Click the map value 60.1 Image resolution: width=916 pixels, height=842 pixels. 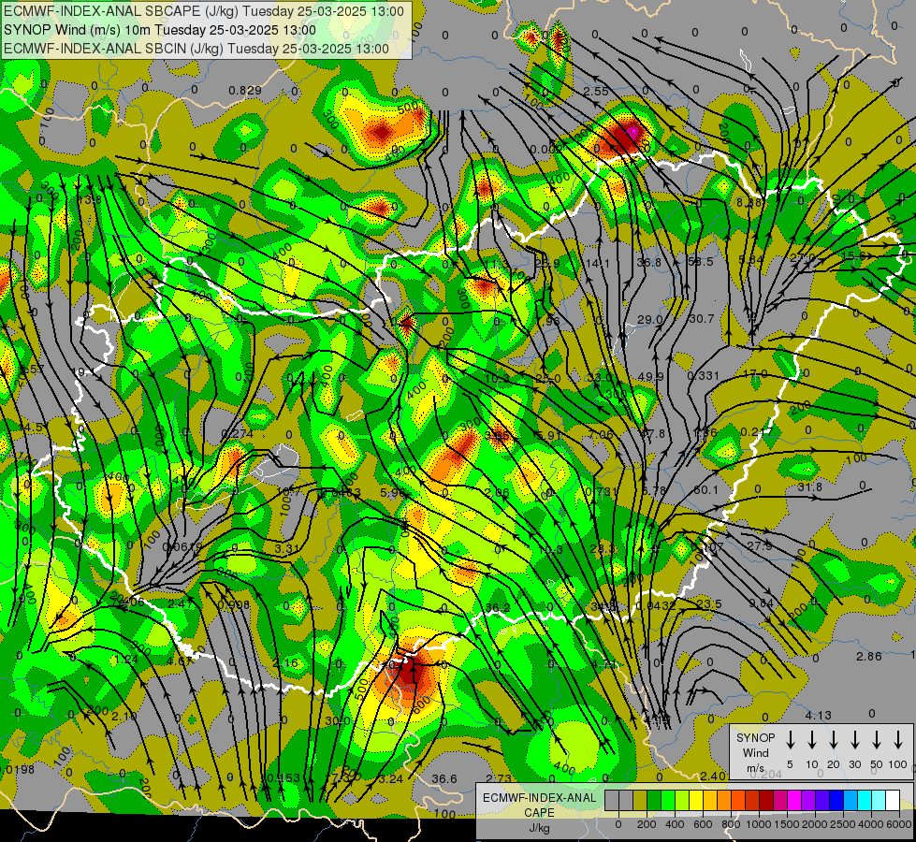tap(705, 489)
